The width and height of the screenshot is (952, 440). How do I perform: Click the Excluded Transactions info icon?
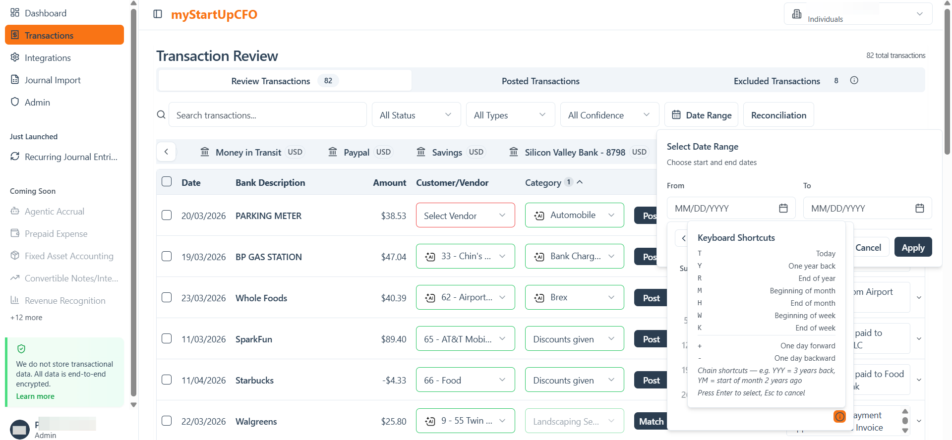pyautogui.click(x=854, y=80)
